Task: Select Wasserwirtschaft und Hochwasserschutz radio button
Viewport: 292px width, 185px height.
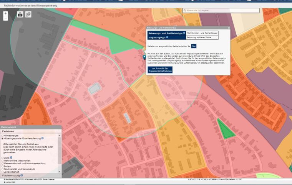Action: point(2,163)
